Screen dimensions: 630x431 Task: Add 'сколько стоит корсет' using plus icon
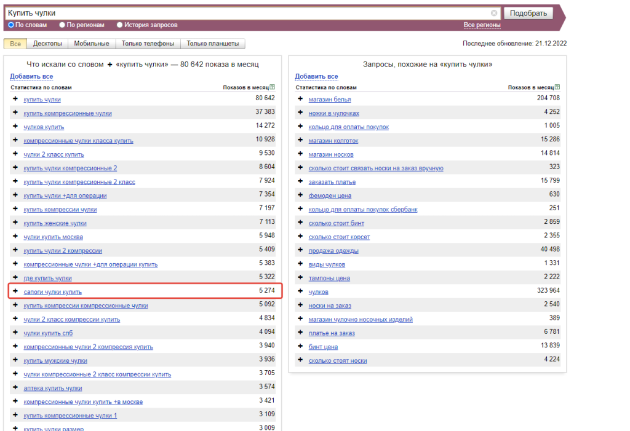(x=300, y=236)
